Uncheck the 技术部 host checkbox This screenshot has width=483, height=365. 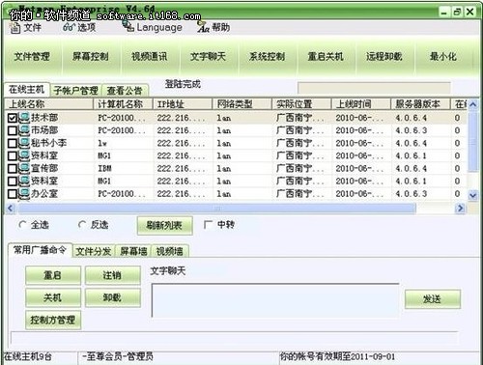13,118
